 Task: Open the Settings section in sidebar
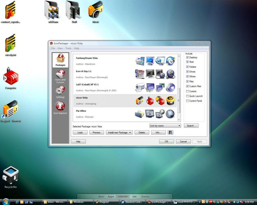point(60,92)
